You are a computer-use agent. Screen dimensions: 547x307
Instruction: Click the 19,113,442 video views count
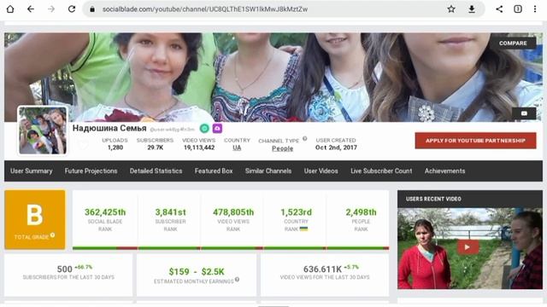[199, 148]
